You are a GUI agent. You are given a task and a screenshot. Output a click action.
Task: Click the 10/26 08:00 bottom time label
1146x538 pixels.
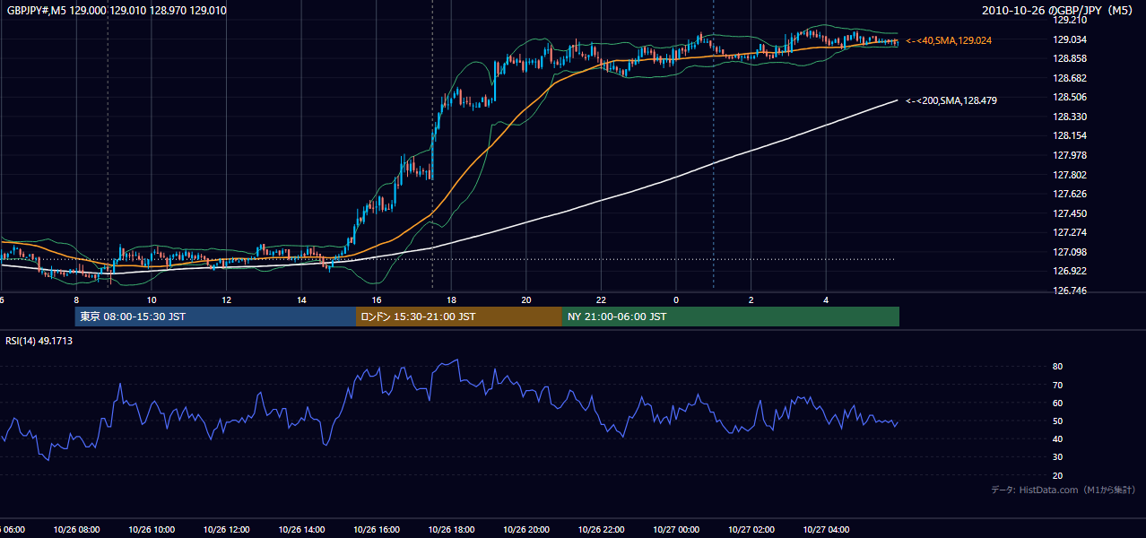pos(76,530)
